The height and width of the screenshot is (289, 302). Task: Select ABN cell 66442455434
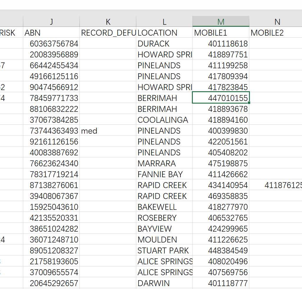tap(51, 65)
